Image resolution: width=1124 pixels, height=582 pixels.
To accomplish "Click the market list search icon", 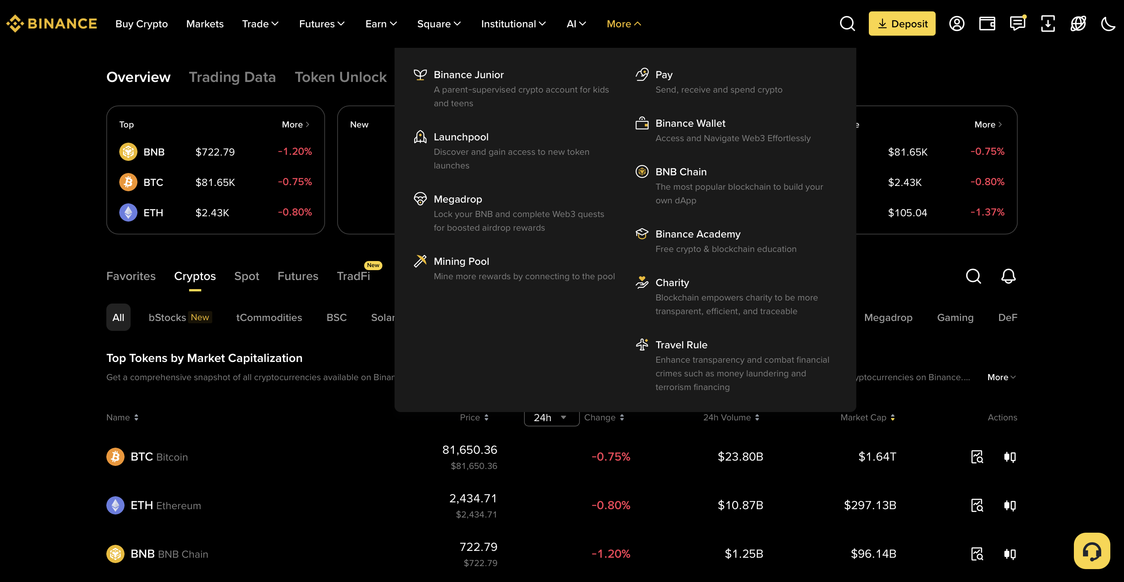I will [974, 276].
